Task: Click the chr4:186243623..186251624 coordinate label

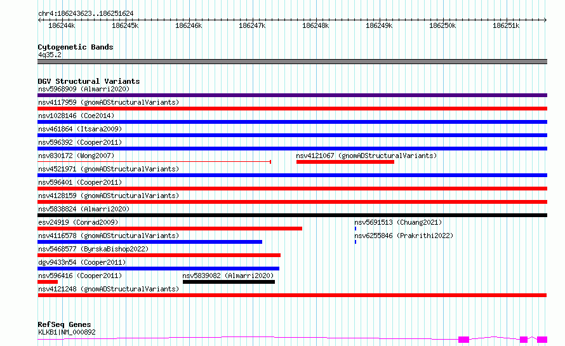Action: 86,13
